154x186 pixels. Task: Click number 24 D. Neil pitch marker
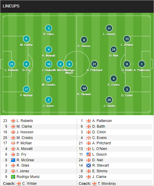tap(114, 50)
